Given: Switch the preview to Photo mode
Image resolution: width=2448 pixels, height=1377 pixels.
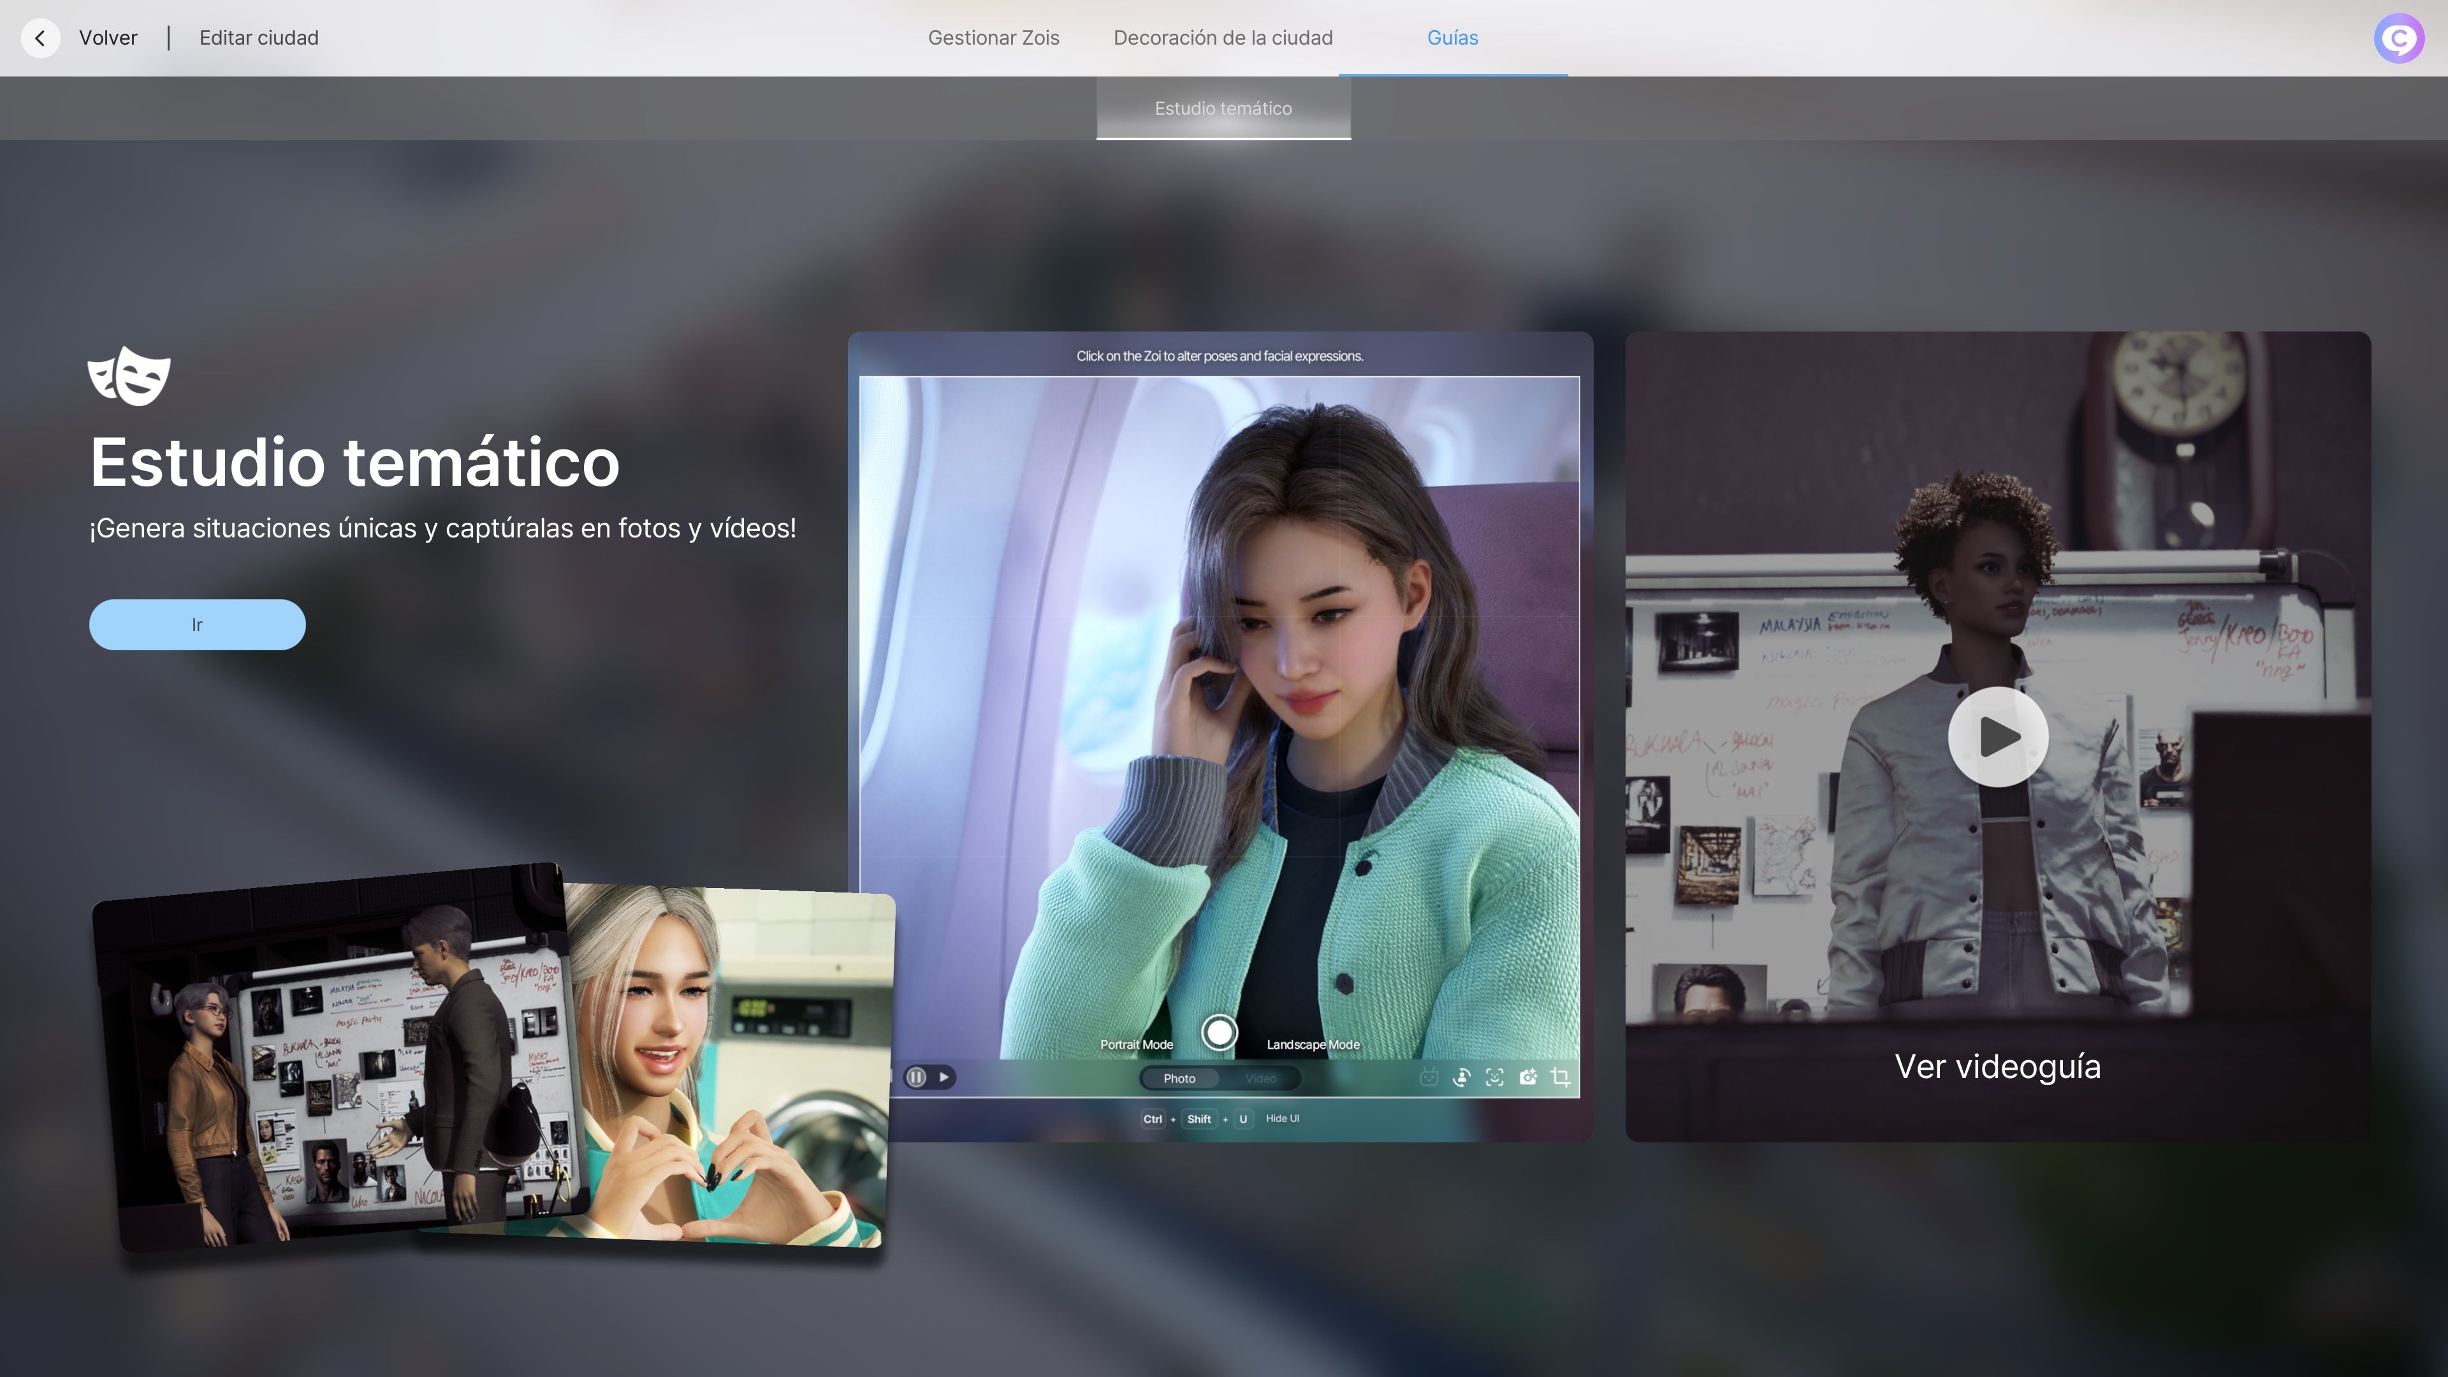Looking at the screenshot, I should pos(1179,1077).
